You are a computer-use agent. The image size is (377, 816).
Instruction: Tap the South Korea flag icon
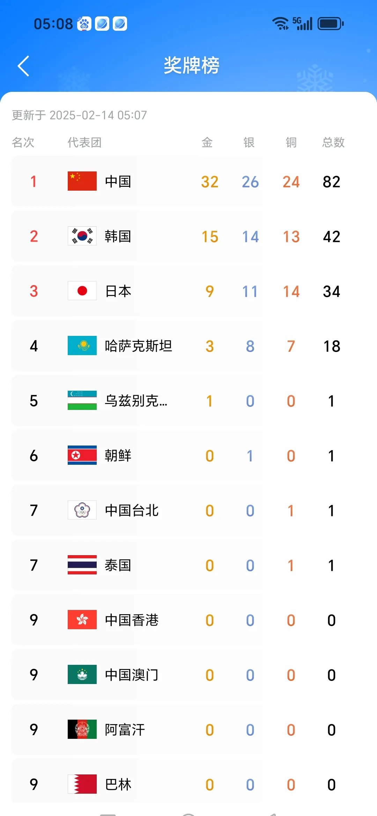(82, 236)
